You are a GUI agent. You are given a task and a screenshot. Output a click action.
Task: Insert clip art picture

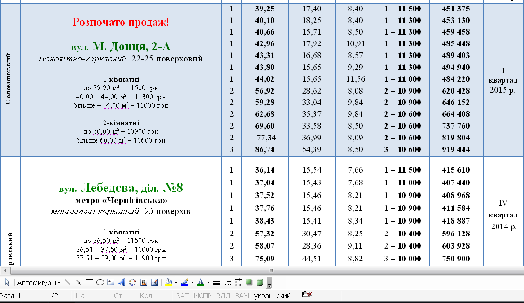(144, 283)
